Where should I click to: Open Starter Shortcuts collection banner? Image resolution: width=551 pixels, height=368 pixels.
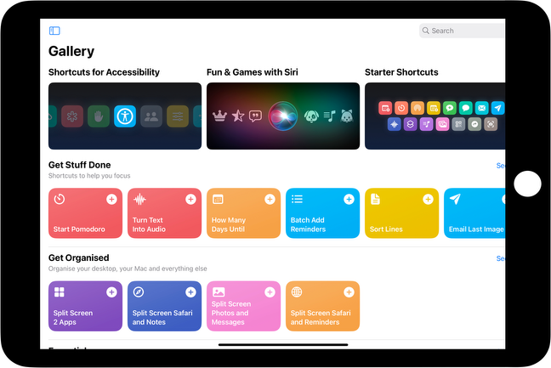click(435, 116)
